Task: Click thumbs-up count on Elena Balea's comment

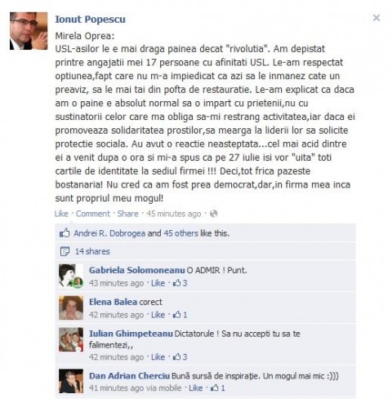Action: click(180, 315)
